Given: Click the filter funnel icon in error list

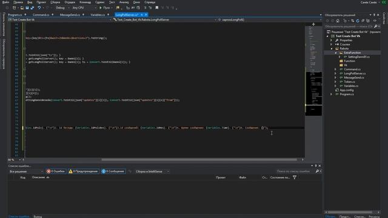Looking at the screenshot, I should click(x=295, y=177).
